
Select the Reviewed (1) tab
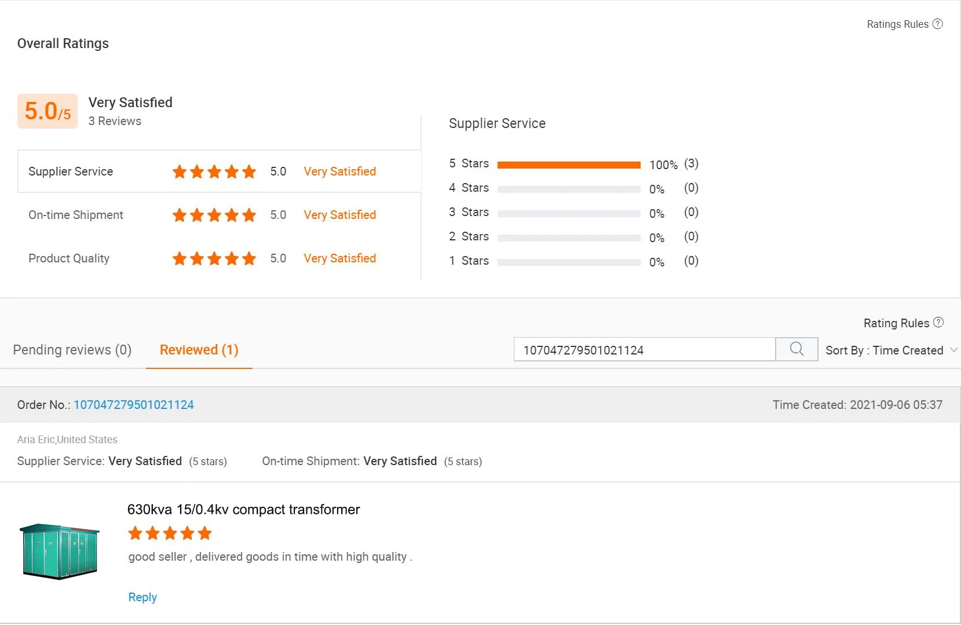click(x=199, y=350)
